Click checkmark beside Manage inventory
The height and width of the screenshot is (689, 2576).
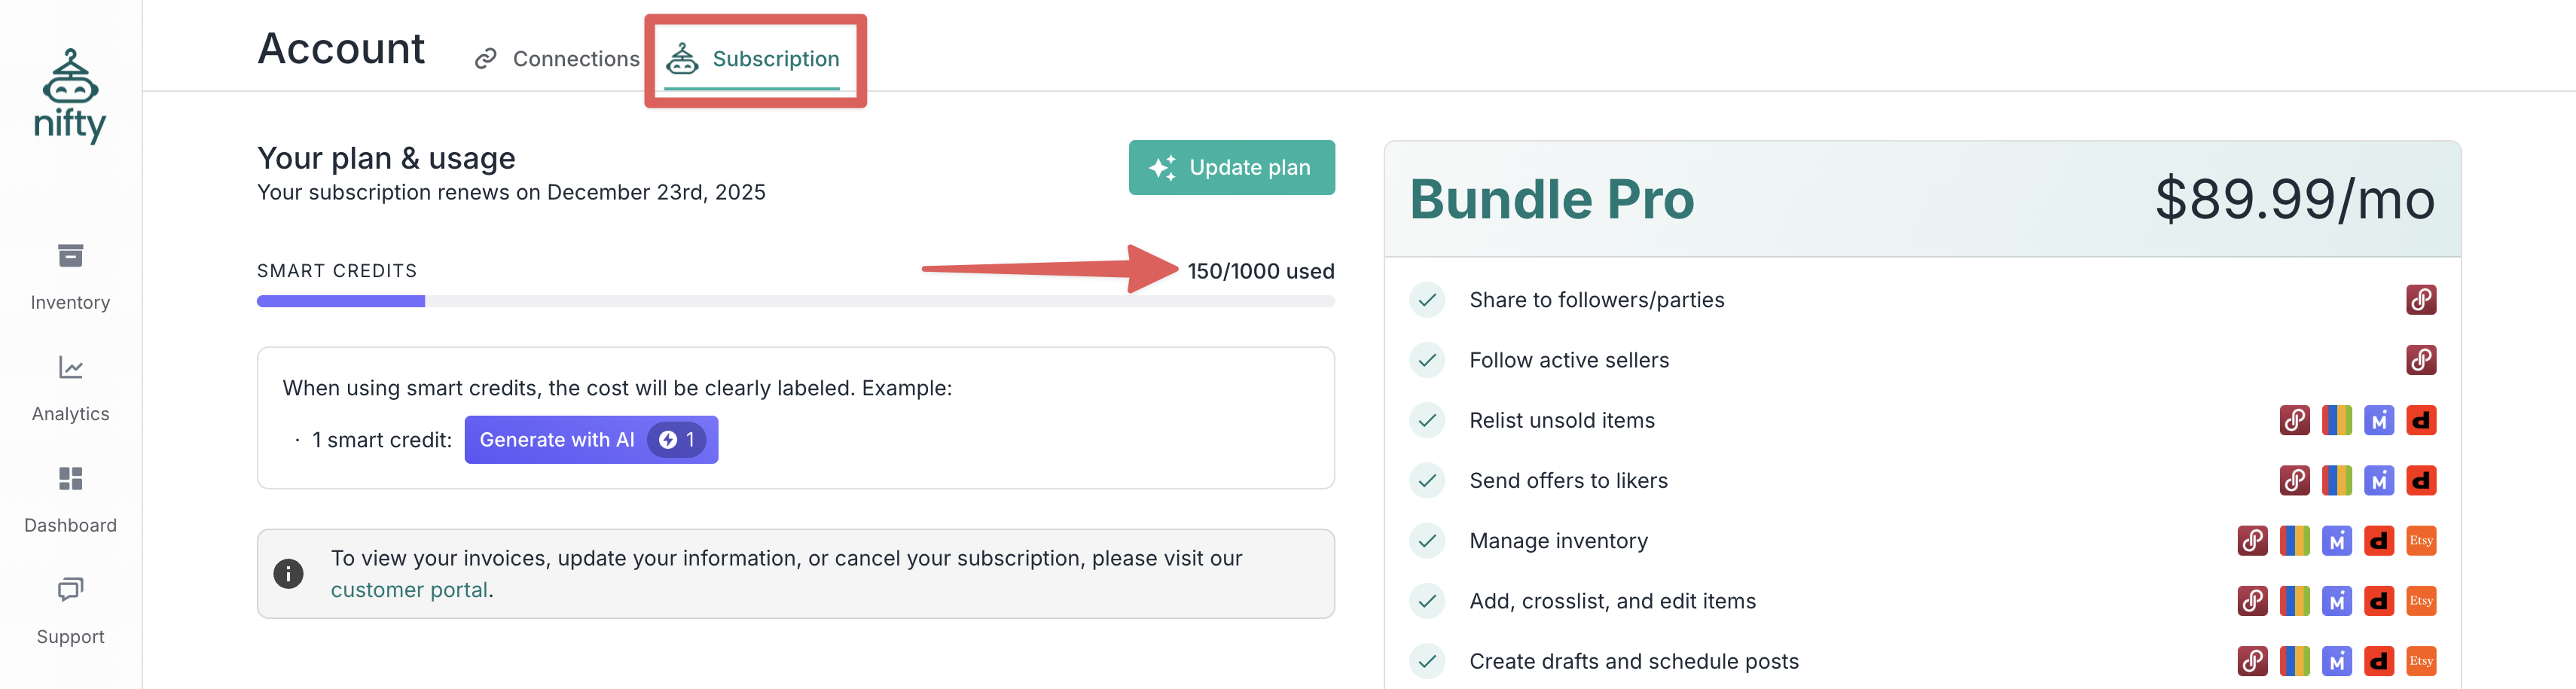point(1427,541)
